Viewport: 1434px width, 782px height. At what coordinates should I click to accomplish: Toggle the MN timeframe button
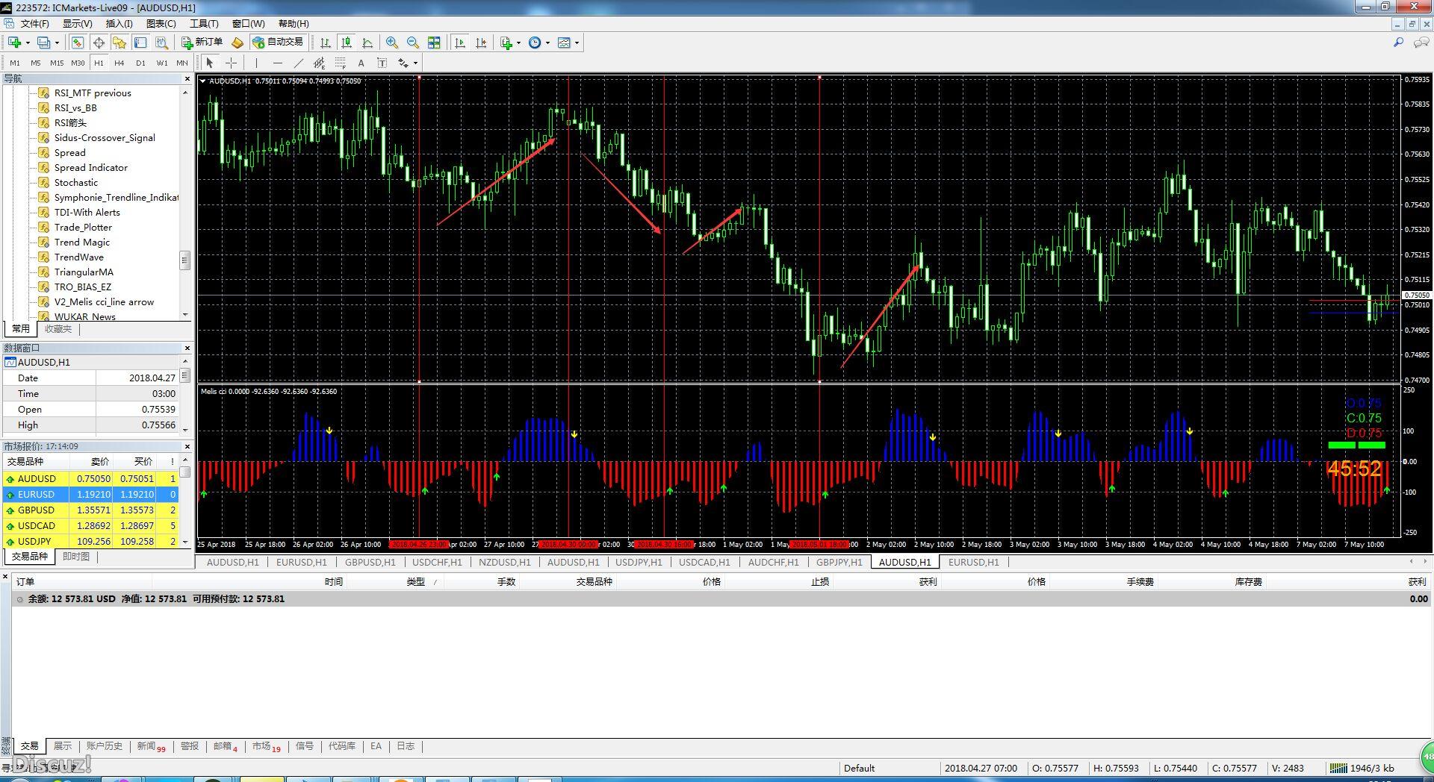[x=181, y=63]
